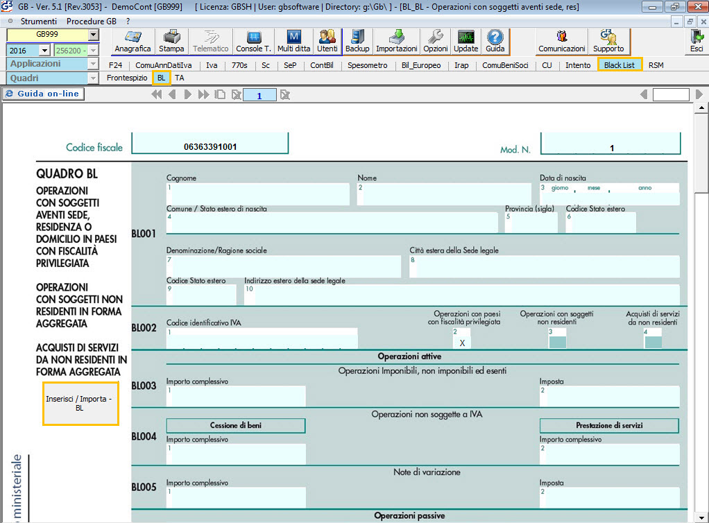This screenshot has width=709, height=523.
Task: Click the Denominazione/Ragione sociale field
Action: click(284, 266)
